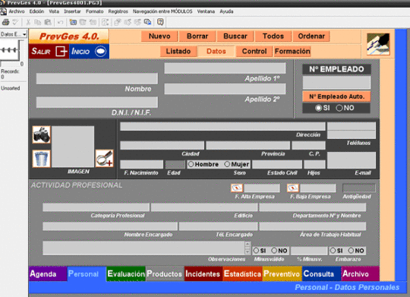Click the Nuevo button
This screenshot has width=410, height=297.
pos(159,36)
